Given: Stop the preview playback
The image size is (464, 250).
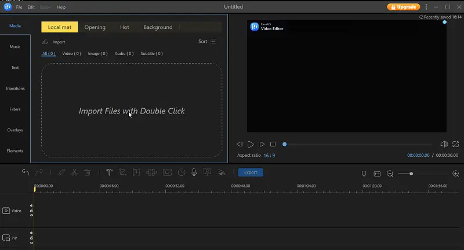Looking at the screenshot, I should pyautogui.click(x=273, y=144).
